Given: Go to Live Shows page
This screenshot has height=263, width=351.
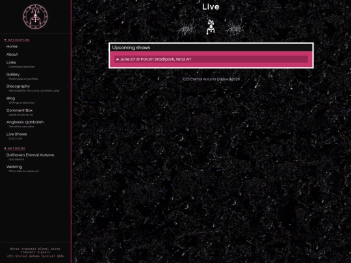Looking at the screenshot, I should click(x=16, y=134).
